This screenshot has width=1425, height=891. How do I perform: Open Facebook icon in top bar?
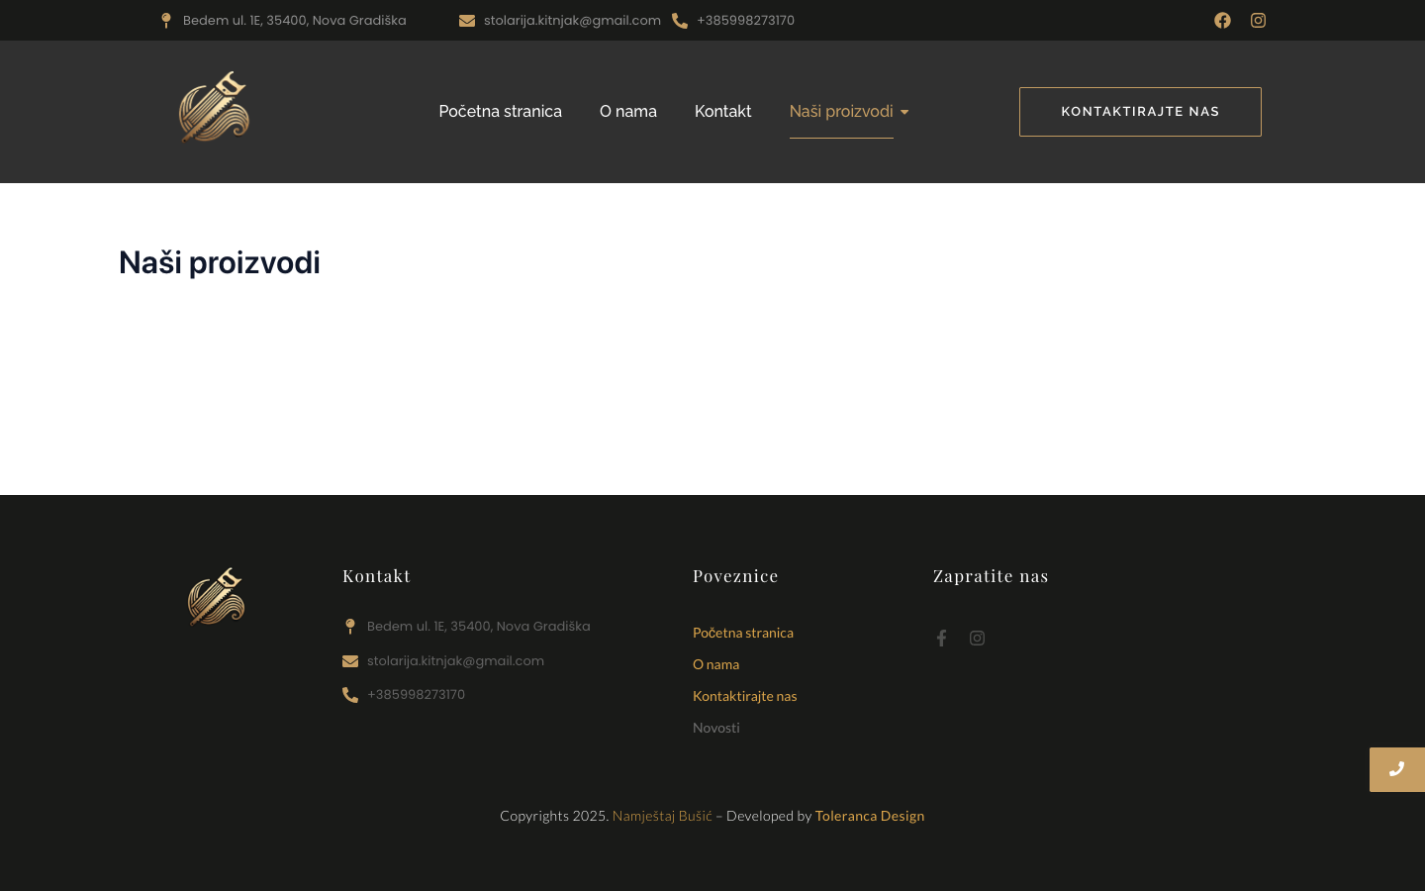pyautogui.click(x=1222, y=21)
